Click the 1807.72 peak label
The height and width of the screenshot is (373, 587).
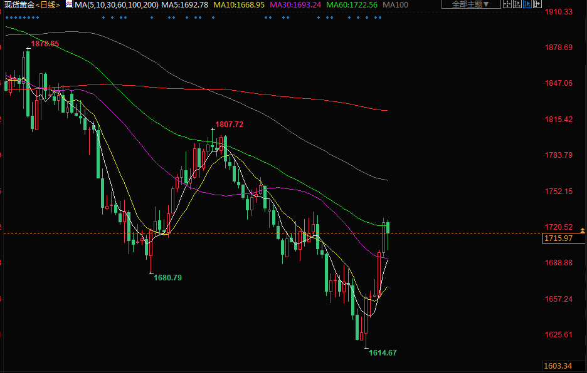coord(229,125)
